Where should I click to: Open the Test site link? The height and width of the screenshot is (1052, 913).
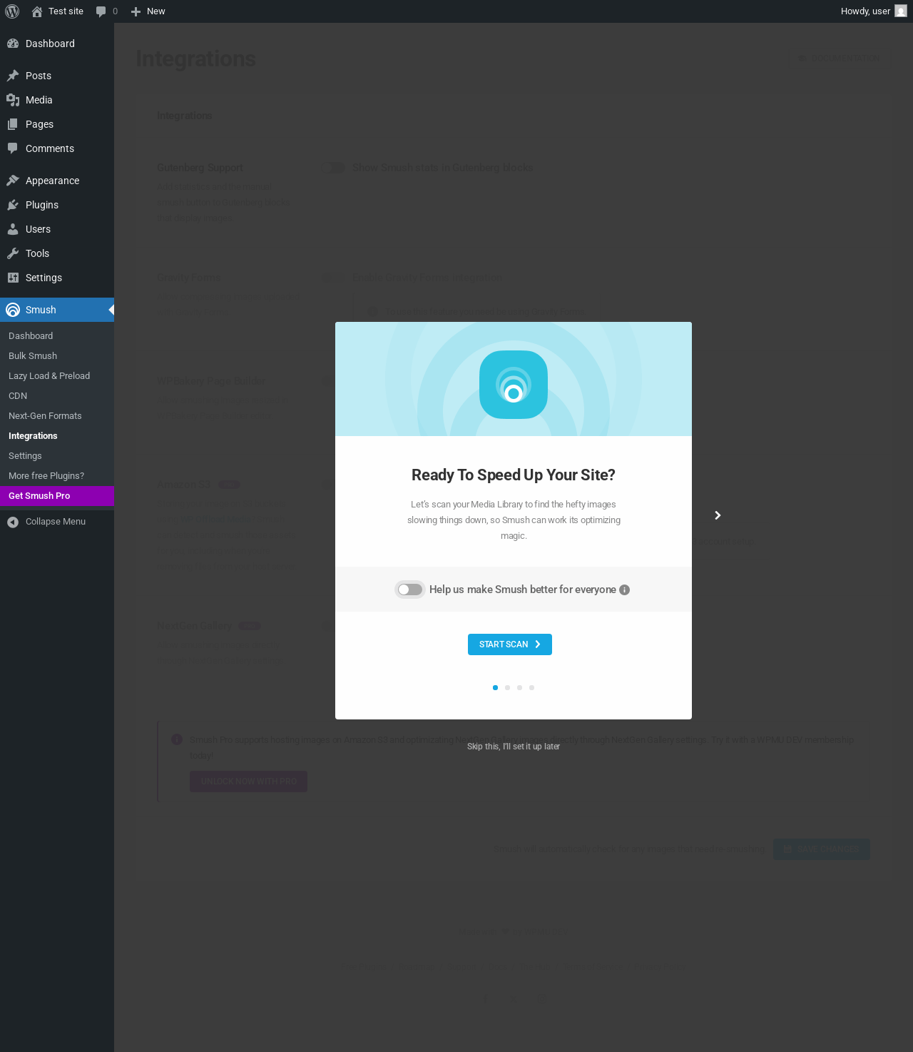tap(57, 11)
